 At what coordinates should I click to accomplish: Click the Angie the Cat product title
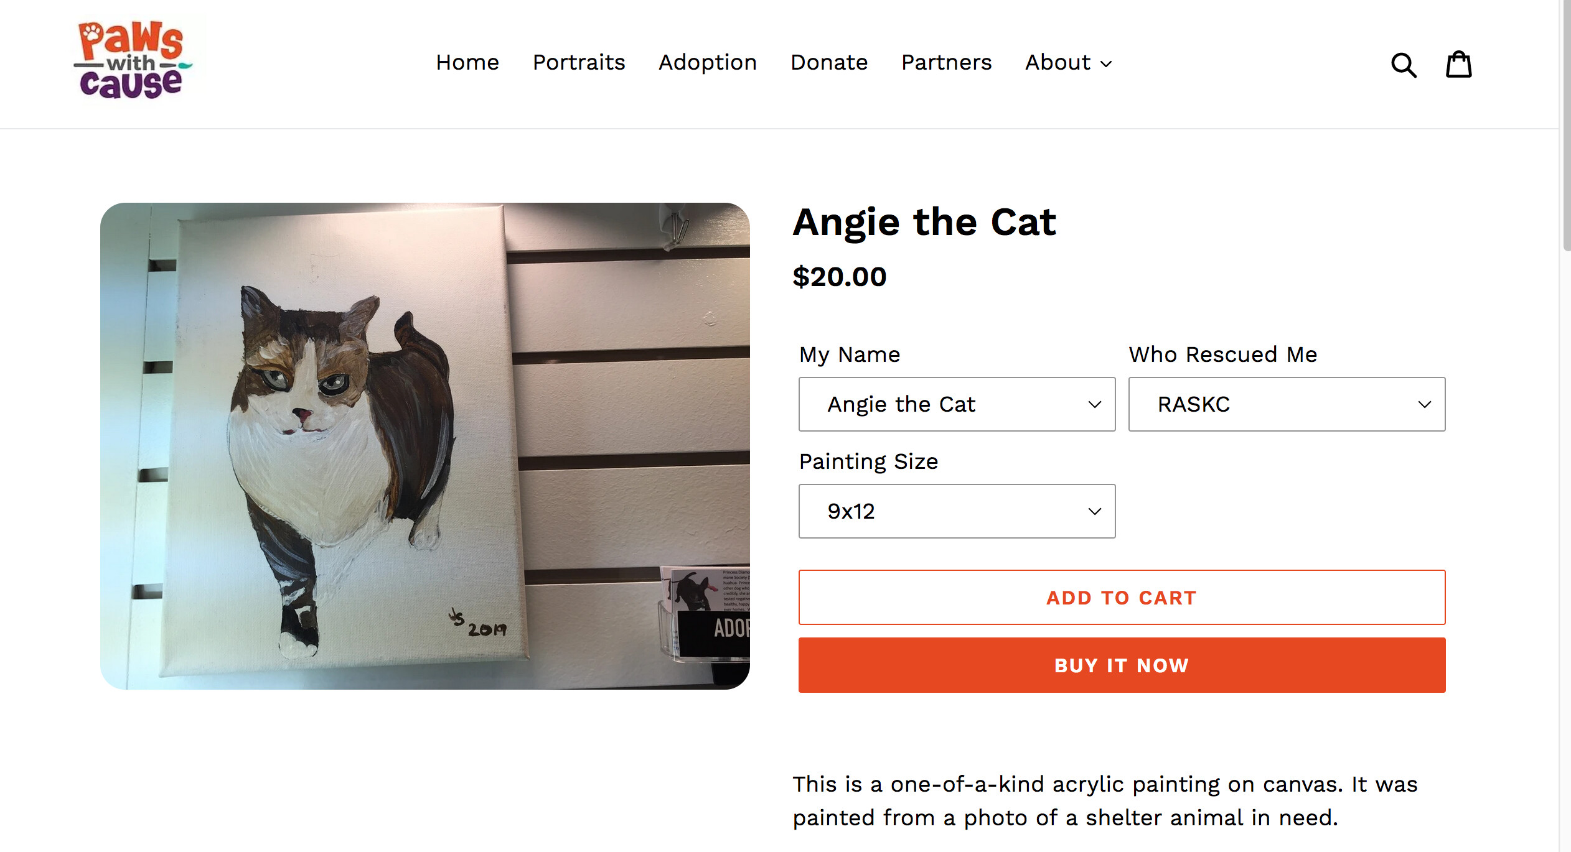pyautogui.click(x=924, y=222)
